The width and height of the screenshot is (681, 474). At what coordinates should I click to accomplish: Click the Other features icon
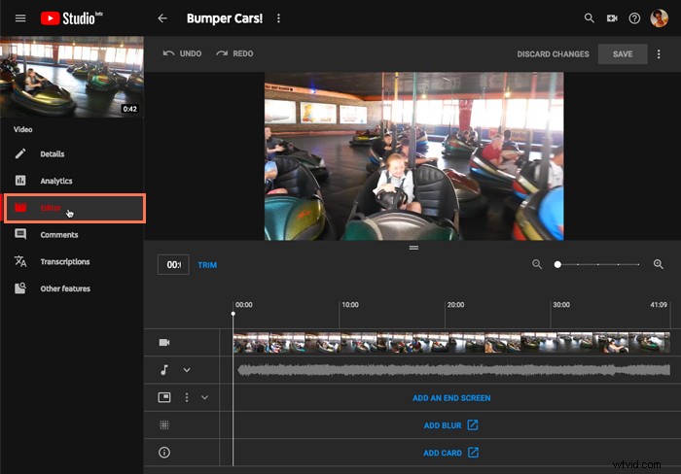[x=20, y=288]
